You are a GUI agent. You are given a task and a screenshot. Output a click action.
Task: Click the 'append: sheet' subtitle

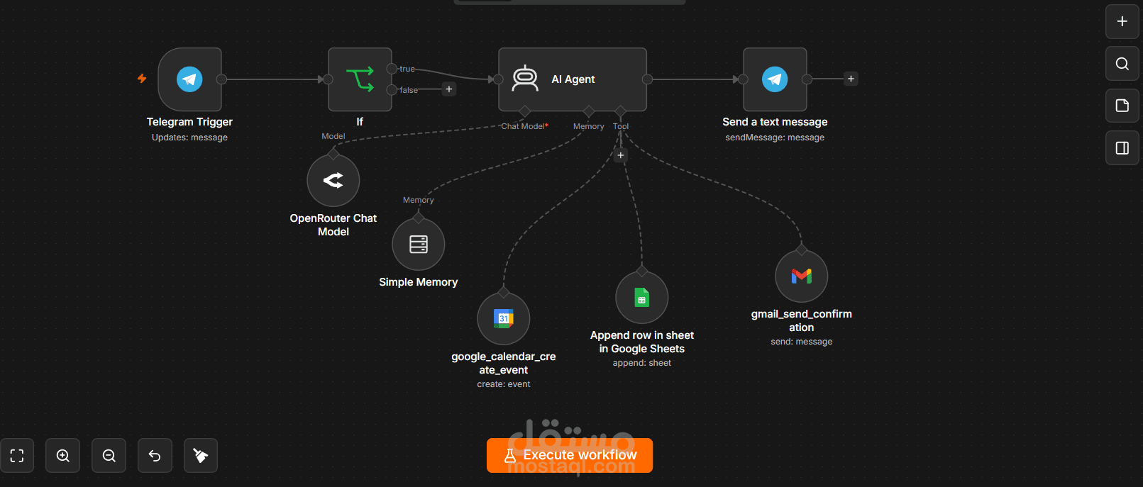coord(642,363)
